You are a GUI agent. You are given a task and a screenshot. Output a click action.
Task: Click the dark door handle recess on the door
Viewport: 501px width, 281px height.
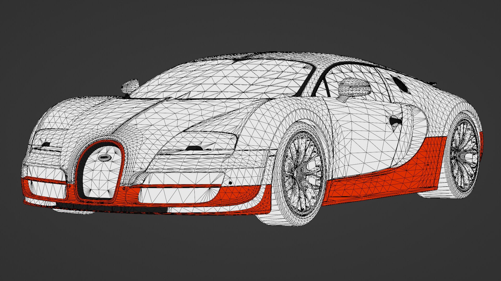point(396,121)
